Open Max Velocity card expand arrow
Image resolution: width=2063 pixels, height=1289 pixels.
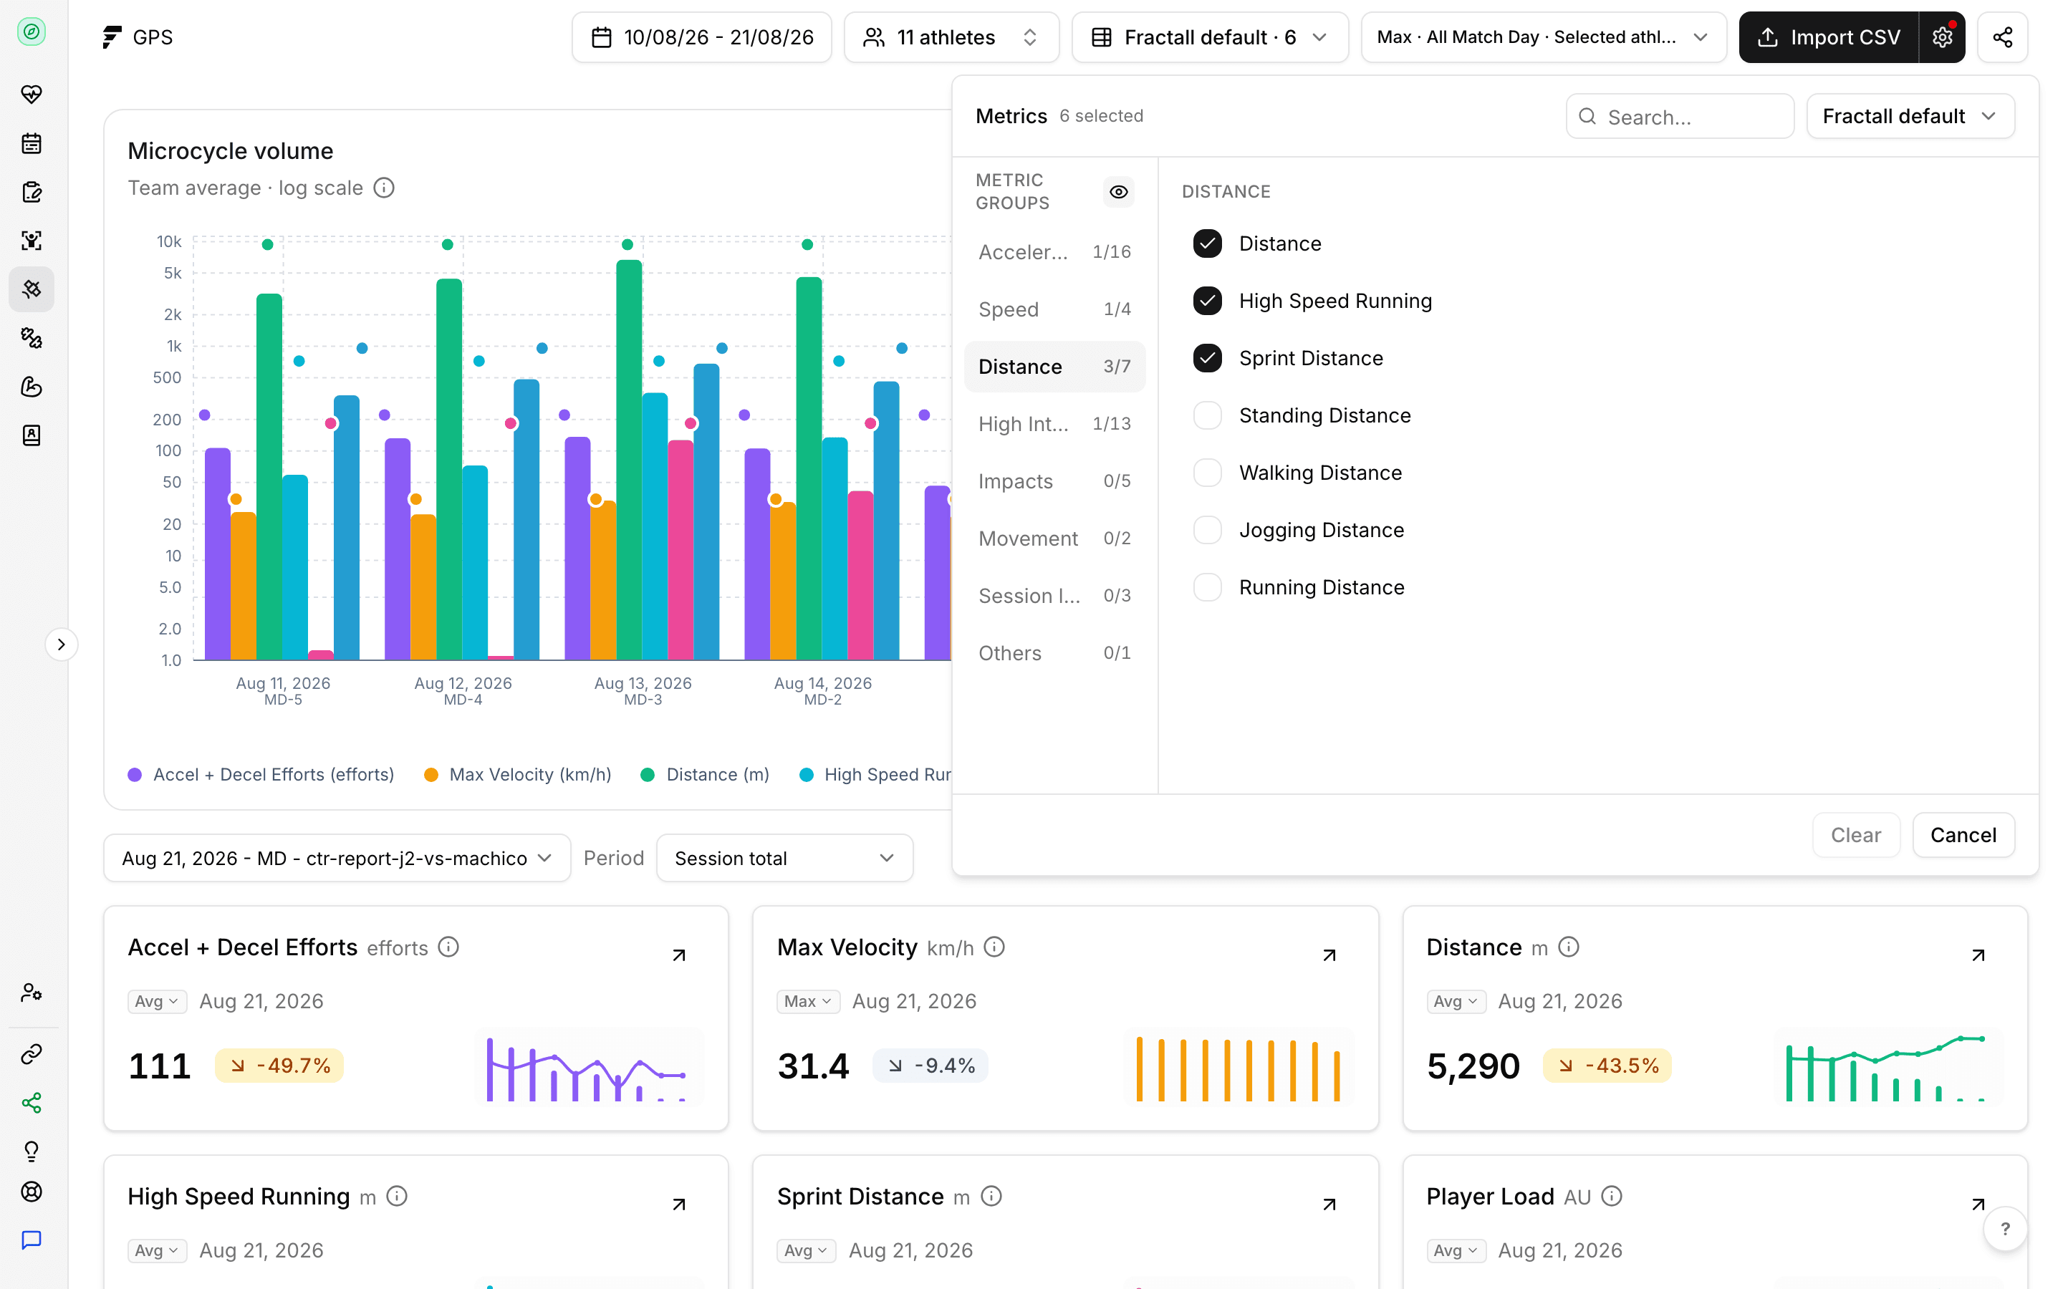coord(1329,955)
